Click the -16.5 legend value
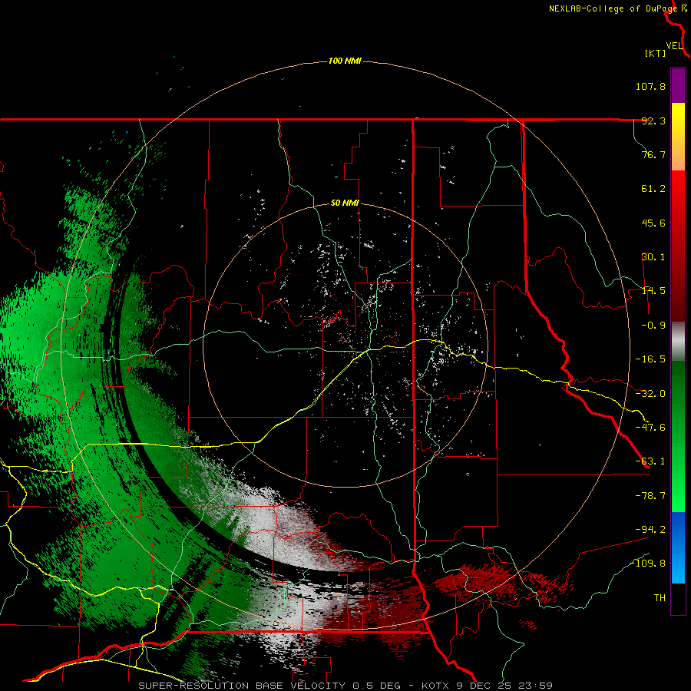Screen dimensions: 691x691 tap(650, 359)
